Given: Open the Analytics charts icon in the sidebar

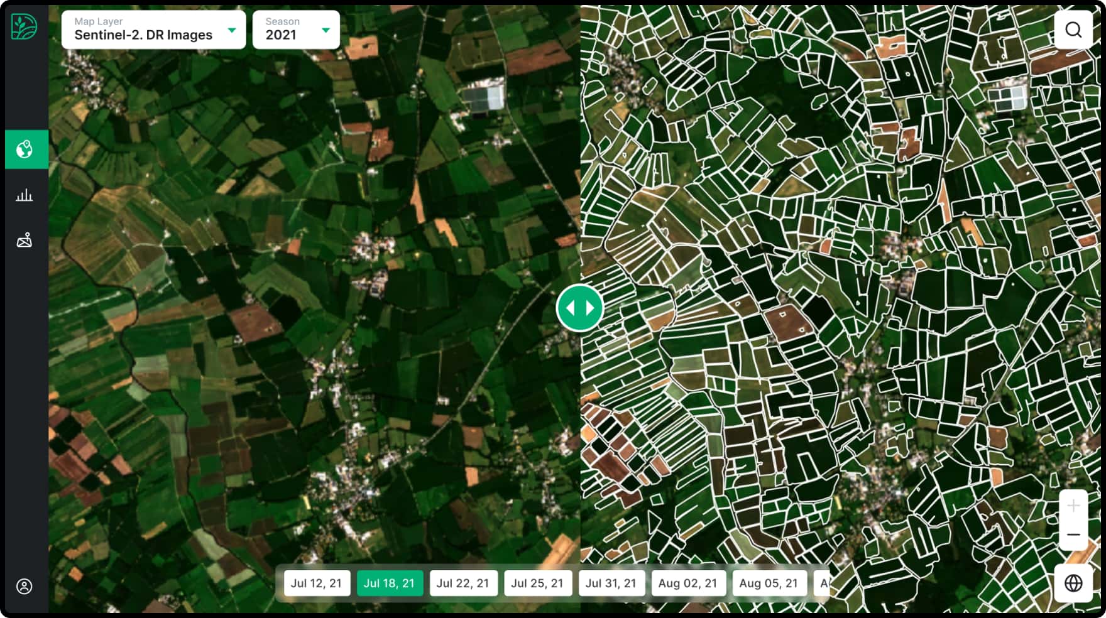Looking at the screenshot, I should (25, 195).
